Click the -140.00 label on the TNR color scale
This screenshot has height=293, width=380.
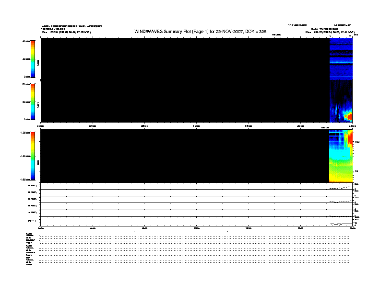25,156
